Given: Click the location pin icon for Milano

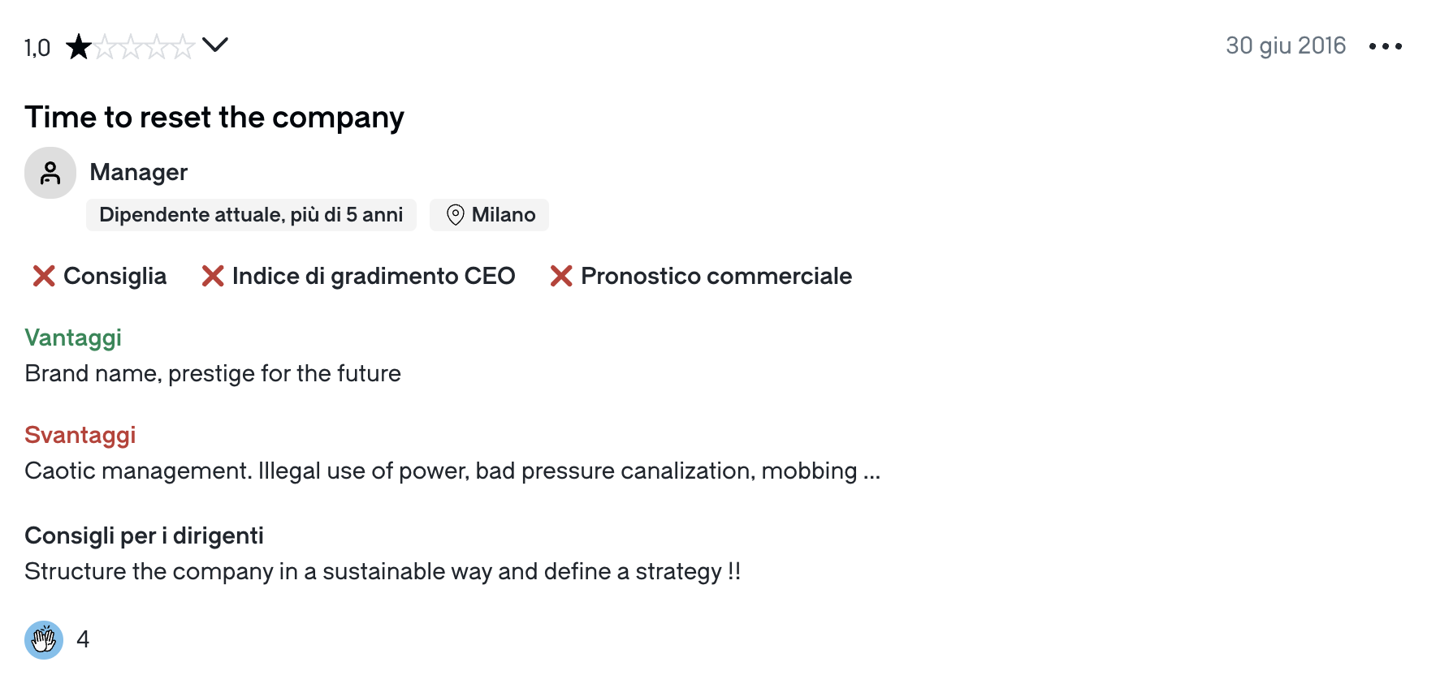Looking at the screenshot, I should [456, 215].
